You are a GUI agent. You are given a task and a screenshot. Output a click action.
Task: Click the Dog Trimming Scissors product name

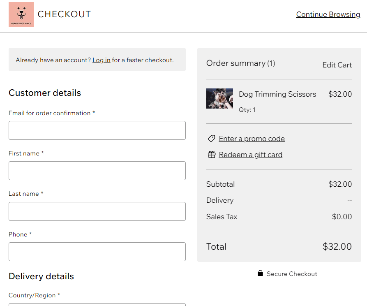[x=277, y=94]
